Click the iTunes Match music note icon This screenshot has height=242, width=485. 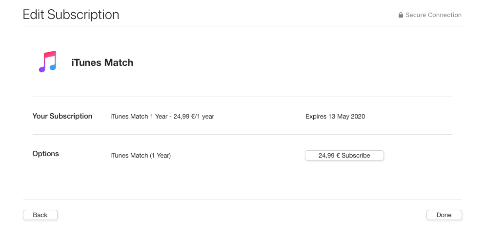48,62
